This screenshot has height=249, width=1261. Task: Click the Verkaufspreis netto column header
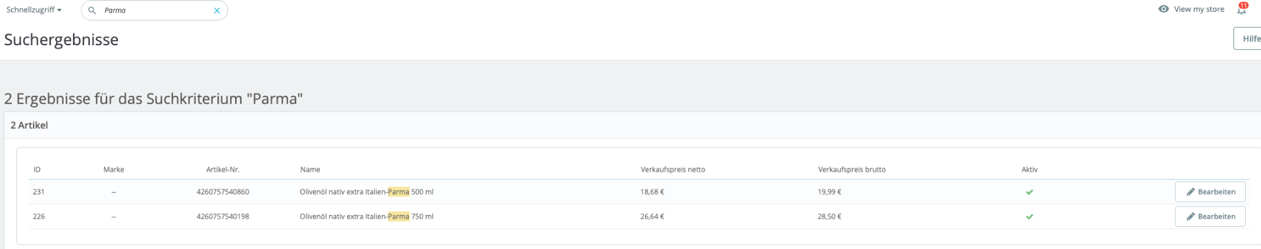(x=673, y=169)
